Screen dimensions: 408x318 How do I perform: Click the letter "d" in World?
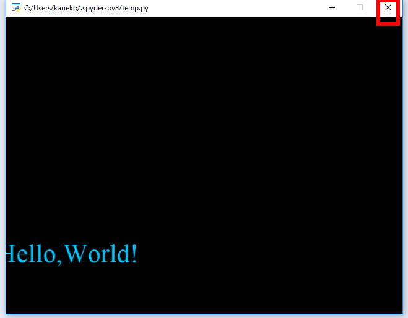(x=122, y=254)
